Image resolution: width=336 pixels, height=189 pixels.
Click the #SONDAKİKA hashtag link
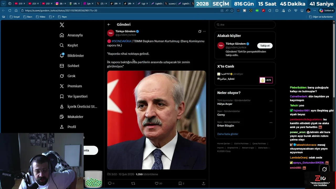121,41
